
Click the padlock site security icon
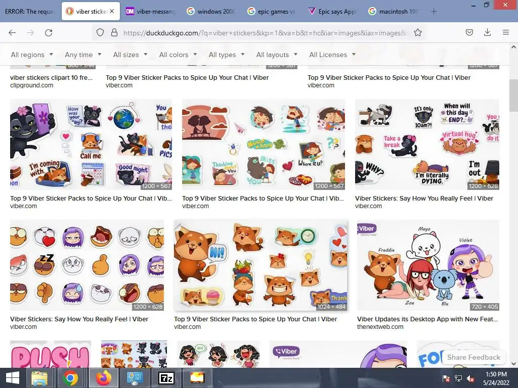pos(114,33)
